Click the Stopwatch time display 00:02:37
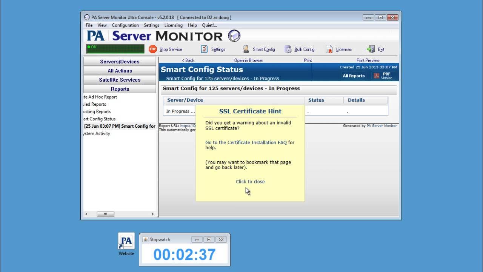This screenshot has width=483, height=272. click(x=185, y=255)
